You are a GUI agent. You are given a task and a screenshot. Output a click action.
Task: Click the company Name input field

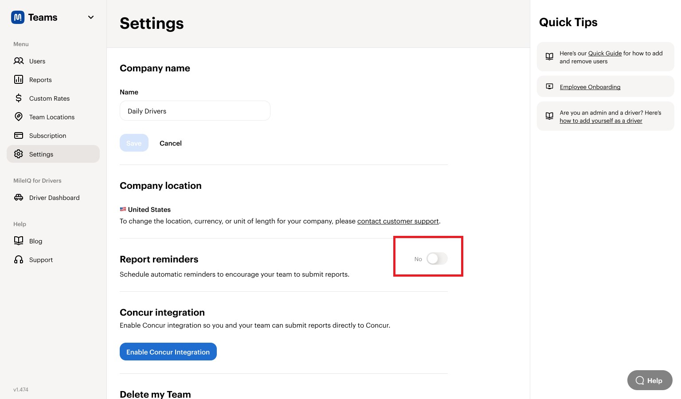195,111
